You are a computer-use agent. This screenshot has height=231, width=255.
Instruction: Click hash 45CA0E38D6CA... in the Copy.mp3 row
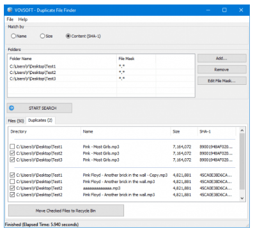pyautogui.click(x=216, y=175)
